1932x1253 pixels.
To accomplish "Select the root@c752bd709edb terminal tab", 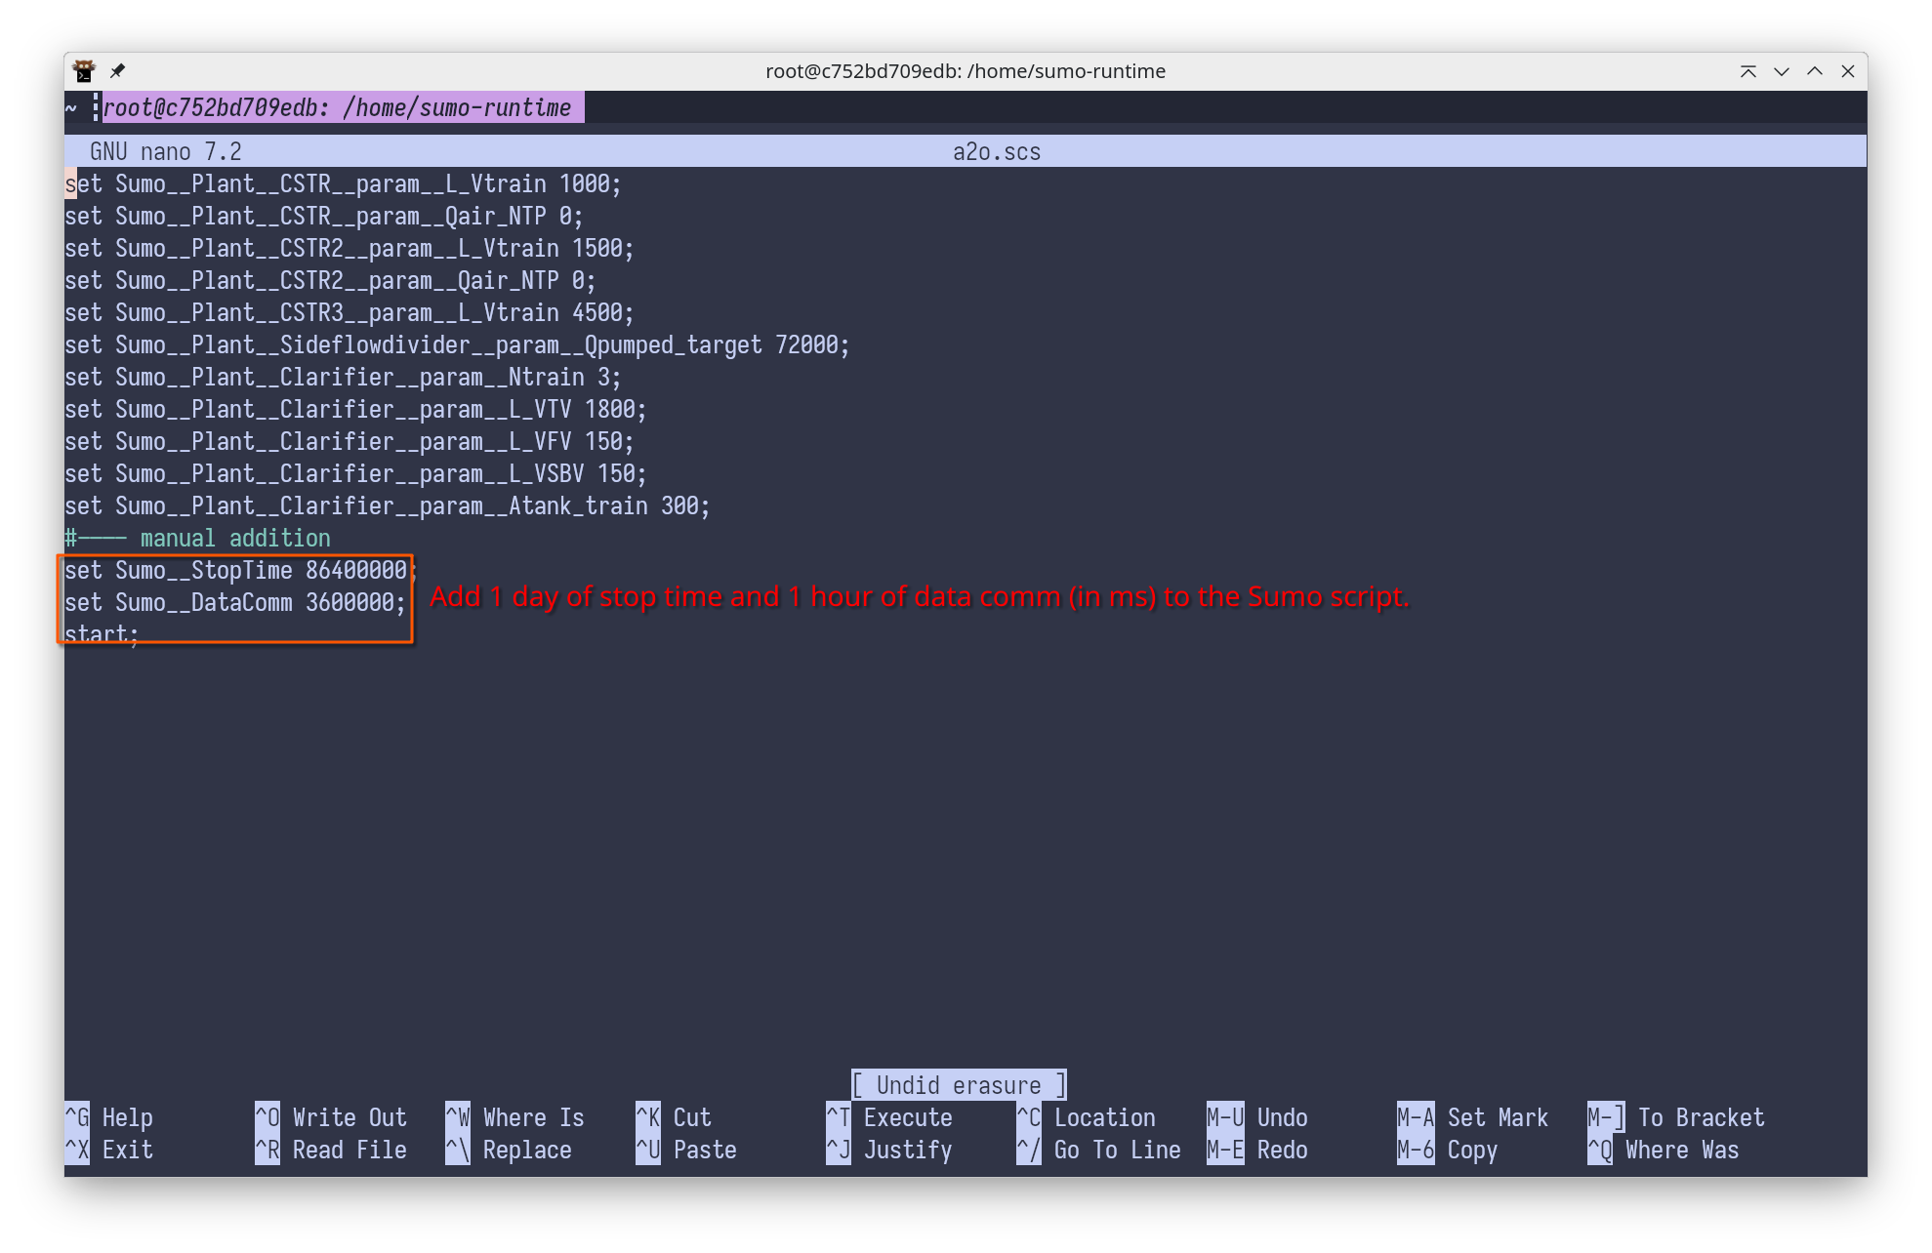I will point(337,107).
